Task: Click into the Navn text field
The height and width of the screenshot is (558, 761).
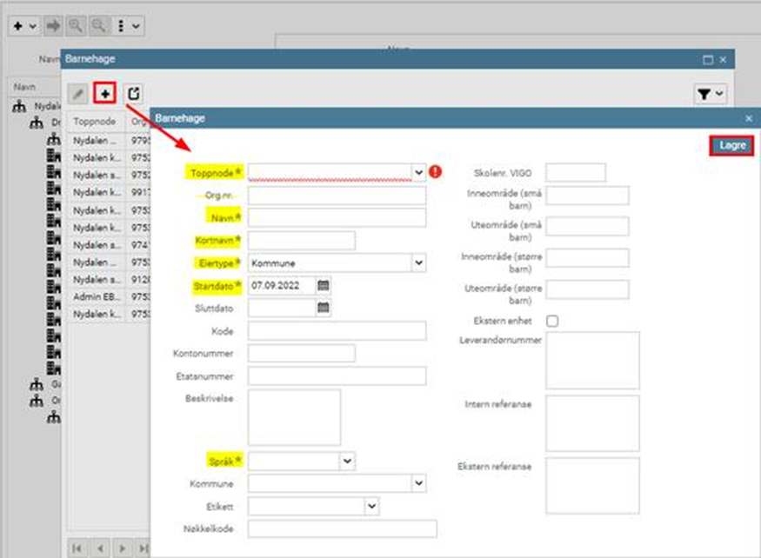Action: click(337, 217)
